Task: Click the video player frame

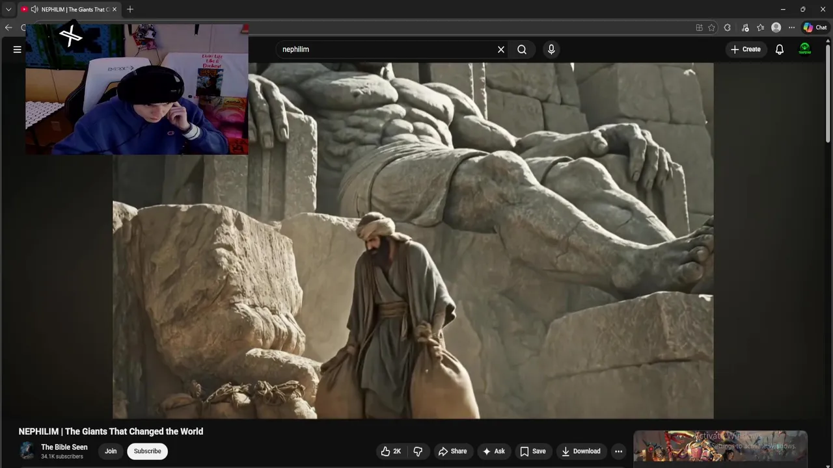Action: point(413,240)
